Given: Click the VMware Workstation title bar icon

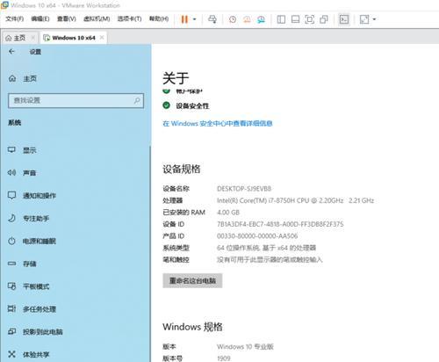Looking at the screenshot, I should (4, 5).
